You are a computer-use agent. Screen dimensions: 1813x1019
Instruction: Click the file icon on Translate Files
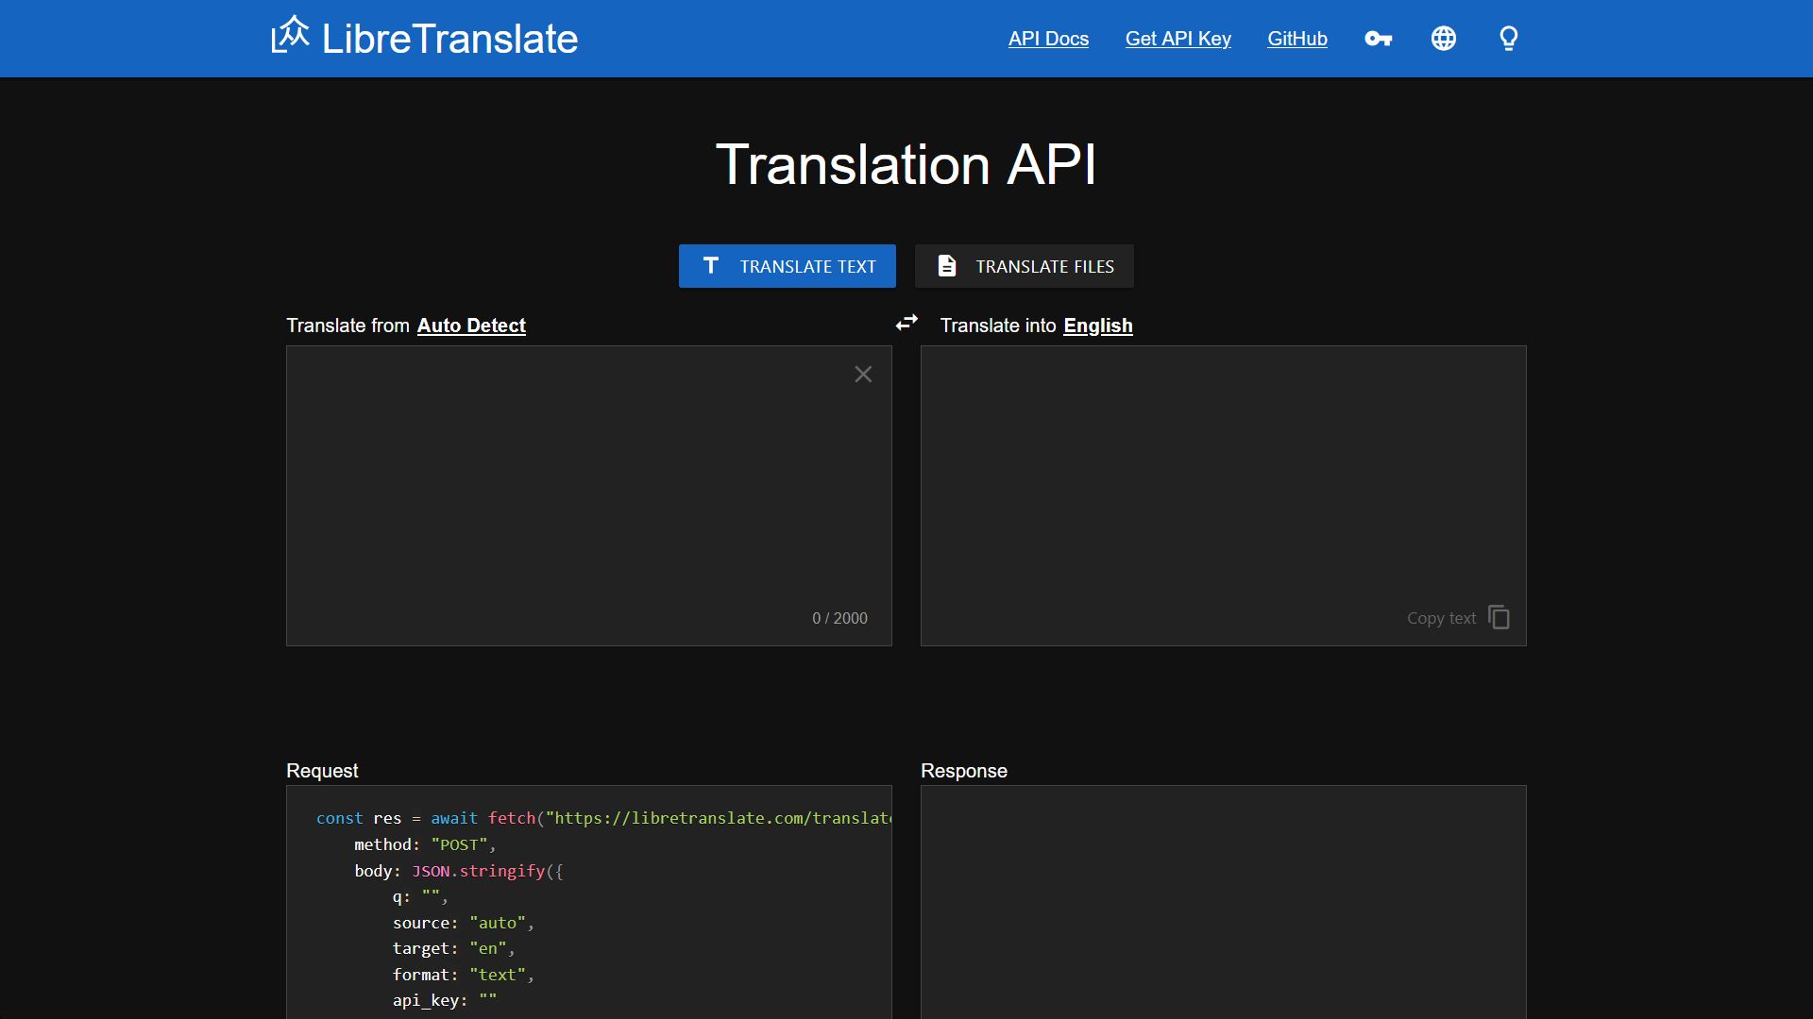tap(945, 265)
